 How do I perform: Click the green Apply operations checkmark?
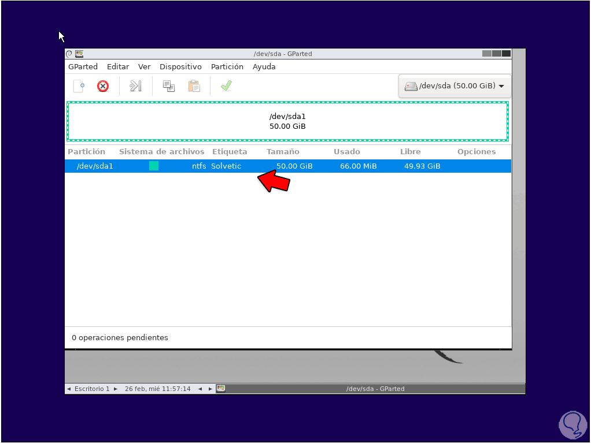[227, 86]
